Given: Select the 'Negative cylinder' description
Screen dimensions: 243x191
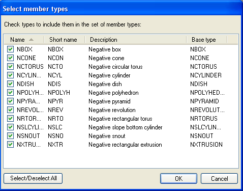Looking at the screenshot, I should point(109,75).
